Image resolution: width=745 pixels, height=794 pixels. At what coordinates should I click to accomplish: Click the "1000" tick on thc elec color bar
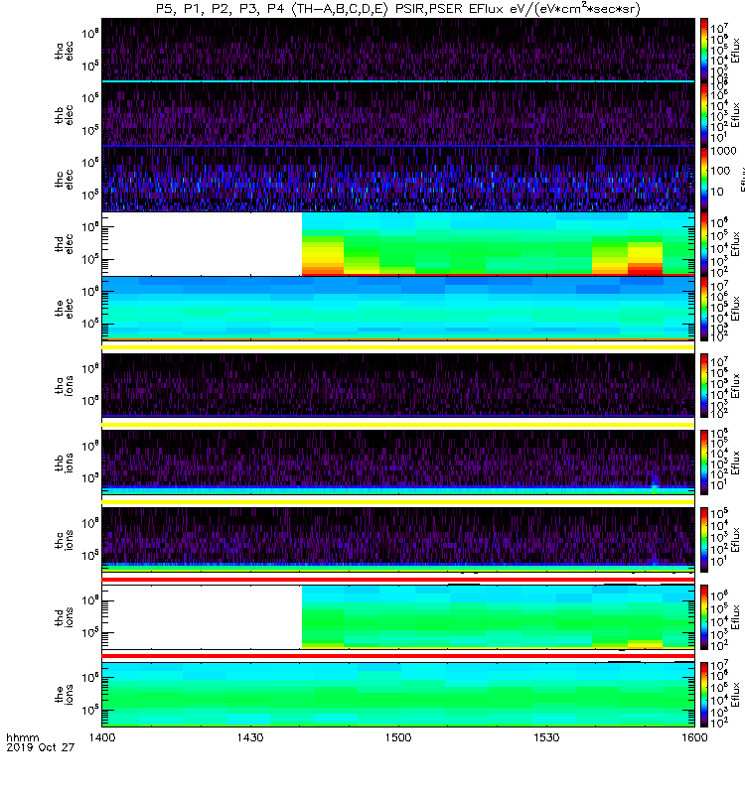coord(723,151)
